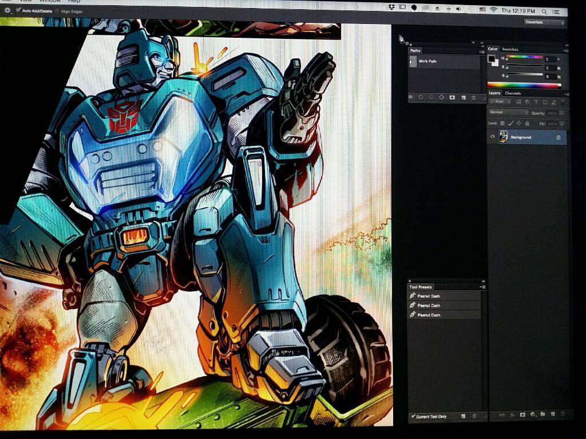Select the Paths tab

tap(415, 50)
